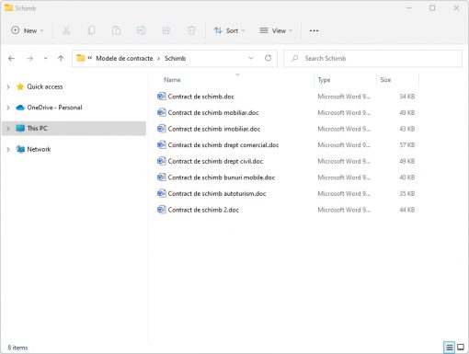This screenshot has height=354, width=469.
Task: Click the Search Schimb input field
Action: click(x=372, y=58)
